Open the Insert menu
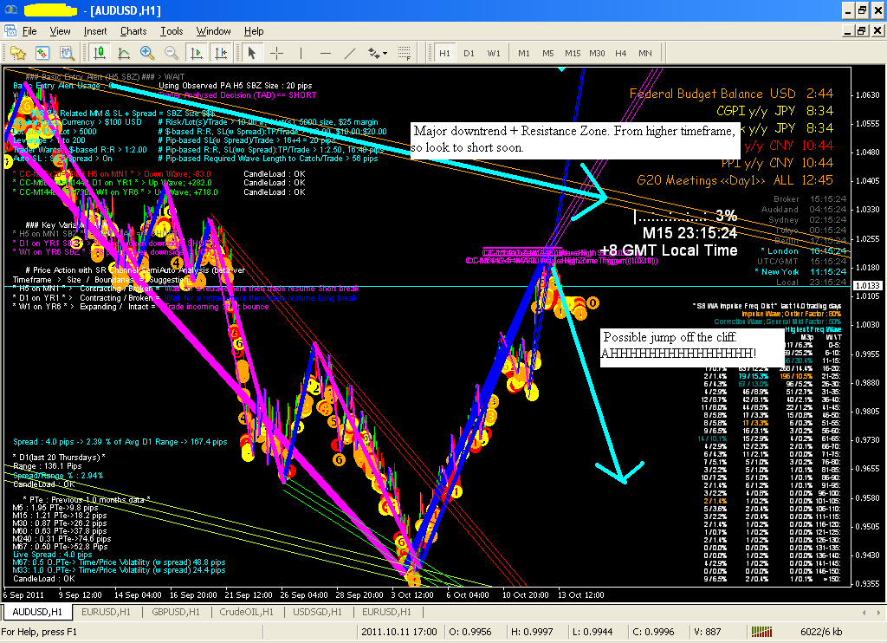The height and width of the screenshot is (643, 887). 95,31
